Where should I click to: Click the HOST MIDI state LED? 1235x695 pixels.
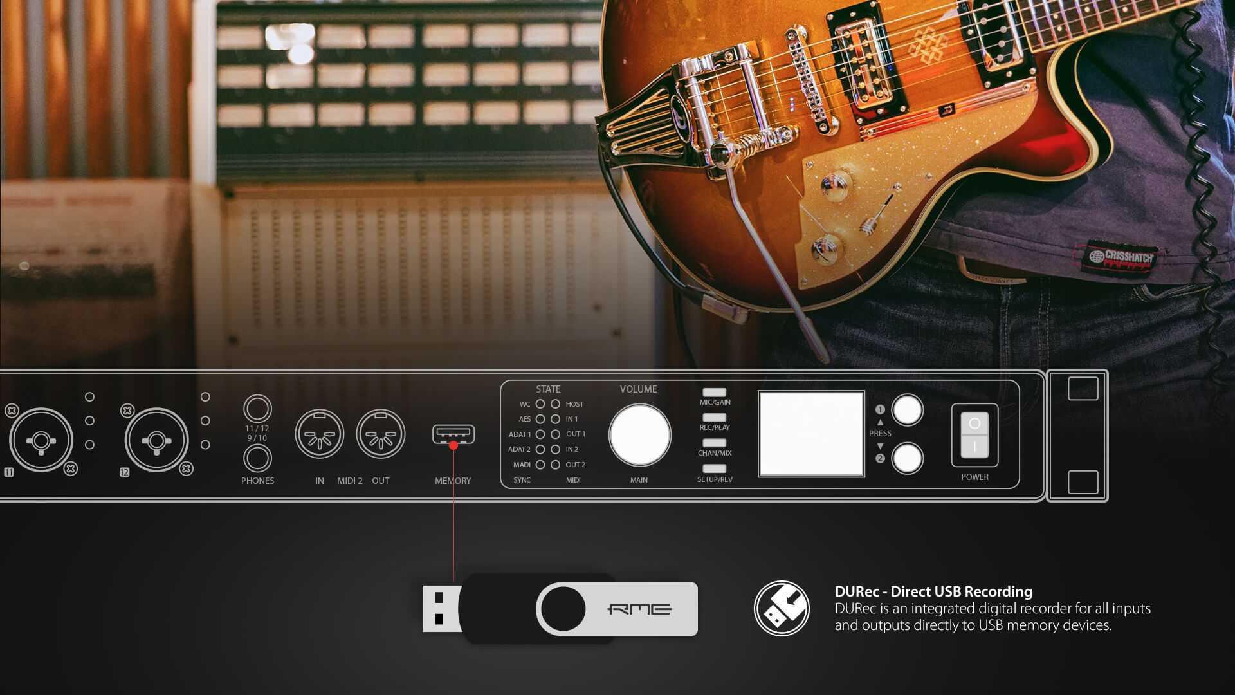click(x=555, y=404)
